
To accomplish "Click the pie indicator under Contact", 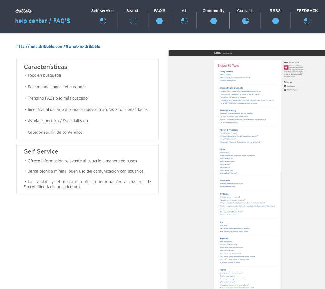I will (245, 21).
